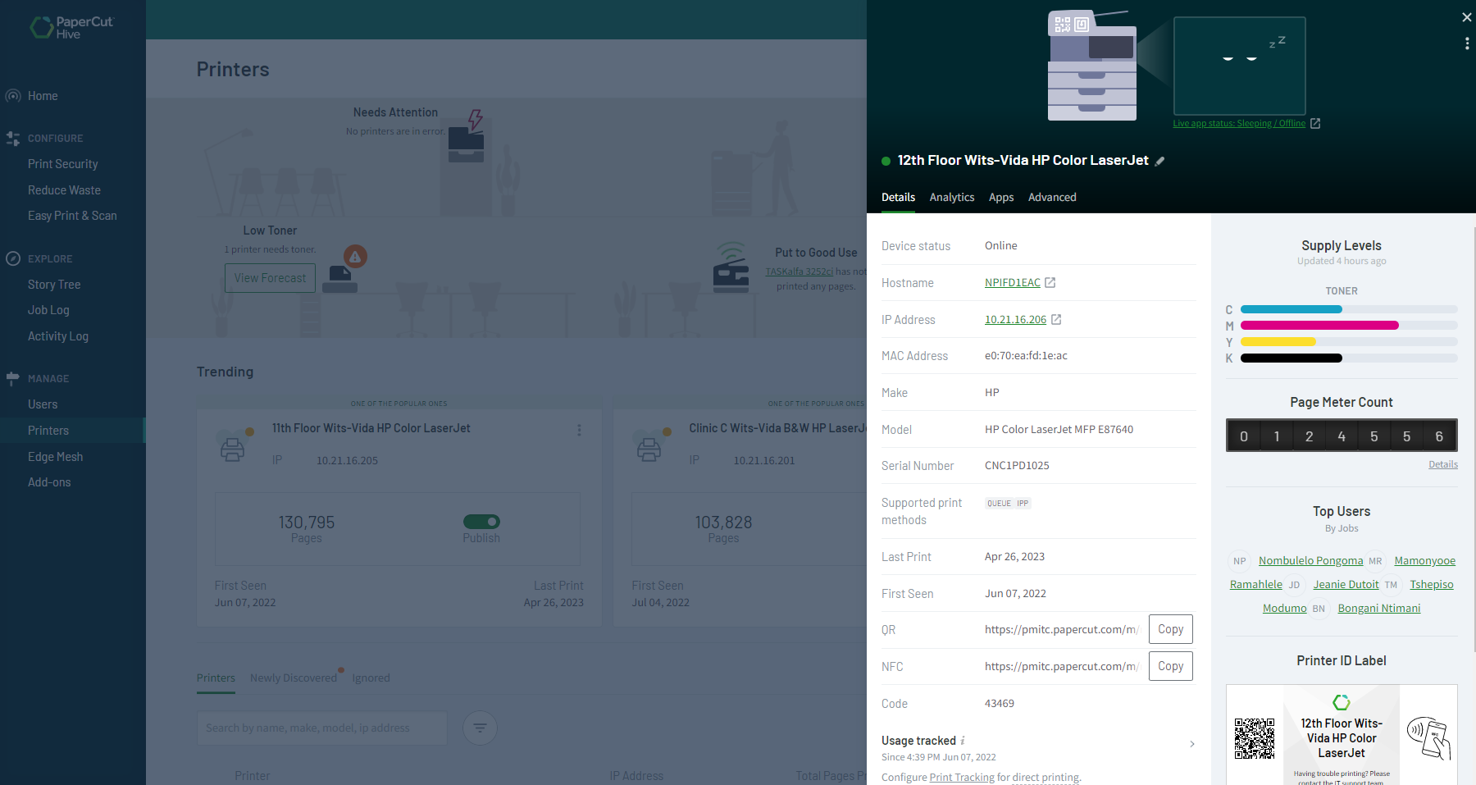The height and width of the screenshot is (785, 1476).
Task: Expand the Usage tracked section chevron
Action: point(1191,744)
